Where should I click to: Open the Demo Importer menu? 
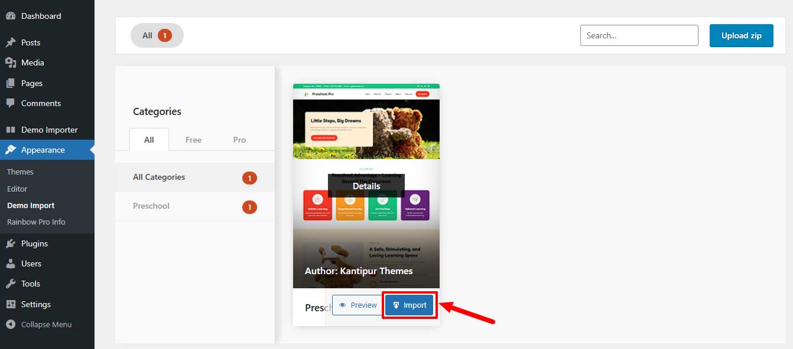[x=47, y=130]
